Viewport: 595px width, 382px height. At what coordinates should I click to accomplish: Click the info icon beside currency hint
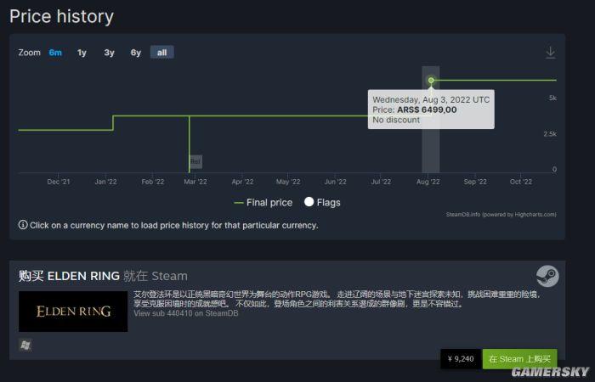23,225
